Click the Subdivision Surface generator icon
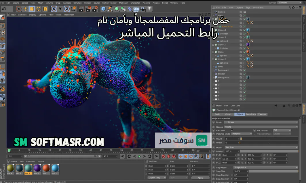Screen dimensions: 306x183 coord(117,9)
